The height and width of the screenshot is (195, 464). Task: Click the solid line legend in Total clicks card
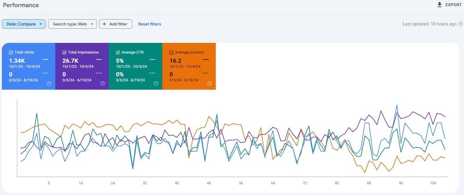(x=45, y=59)
